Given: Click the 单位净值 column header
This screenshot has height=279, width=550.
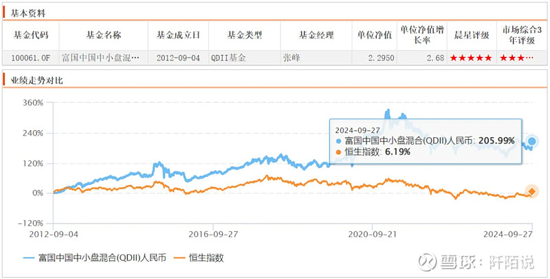Looking at the screenshot, I should 374,36.
